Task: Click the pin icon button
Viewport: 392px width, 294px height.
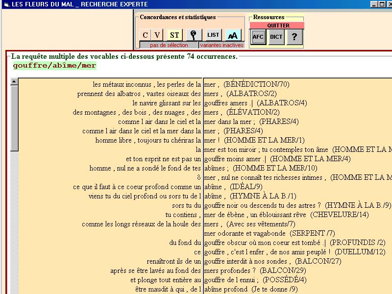Action: click(x=194, y=35)
